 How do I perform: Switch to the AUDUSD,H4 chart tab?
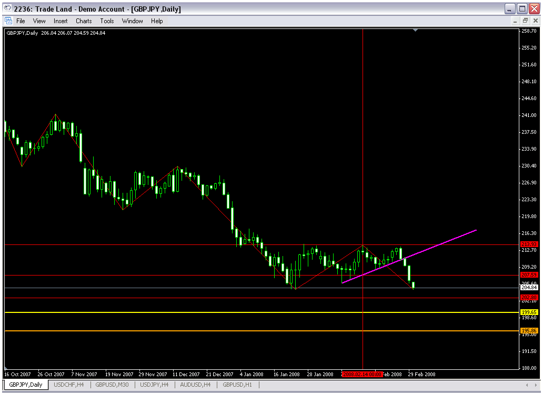point(196,385)
